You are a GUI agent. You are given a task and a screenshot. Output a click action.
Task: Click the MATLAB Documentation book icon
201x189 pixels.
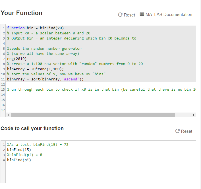pyautogui.click(x=142, y=14)
